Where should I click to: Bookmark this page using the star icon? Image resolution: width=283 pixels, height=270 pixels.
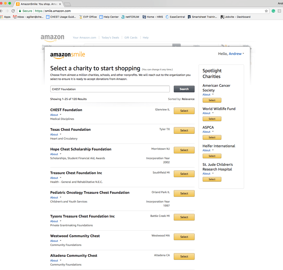[x=266, y=10]
